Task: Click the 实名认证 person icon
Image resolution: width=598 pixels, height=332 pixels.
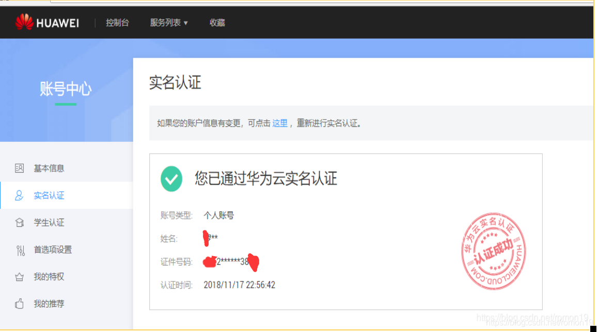Action: tap(19, 195)
